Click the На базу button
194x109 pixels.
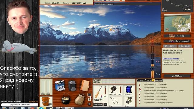(177, 36)
